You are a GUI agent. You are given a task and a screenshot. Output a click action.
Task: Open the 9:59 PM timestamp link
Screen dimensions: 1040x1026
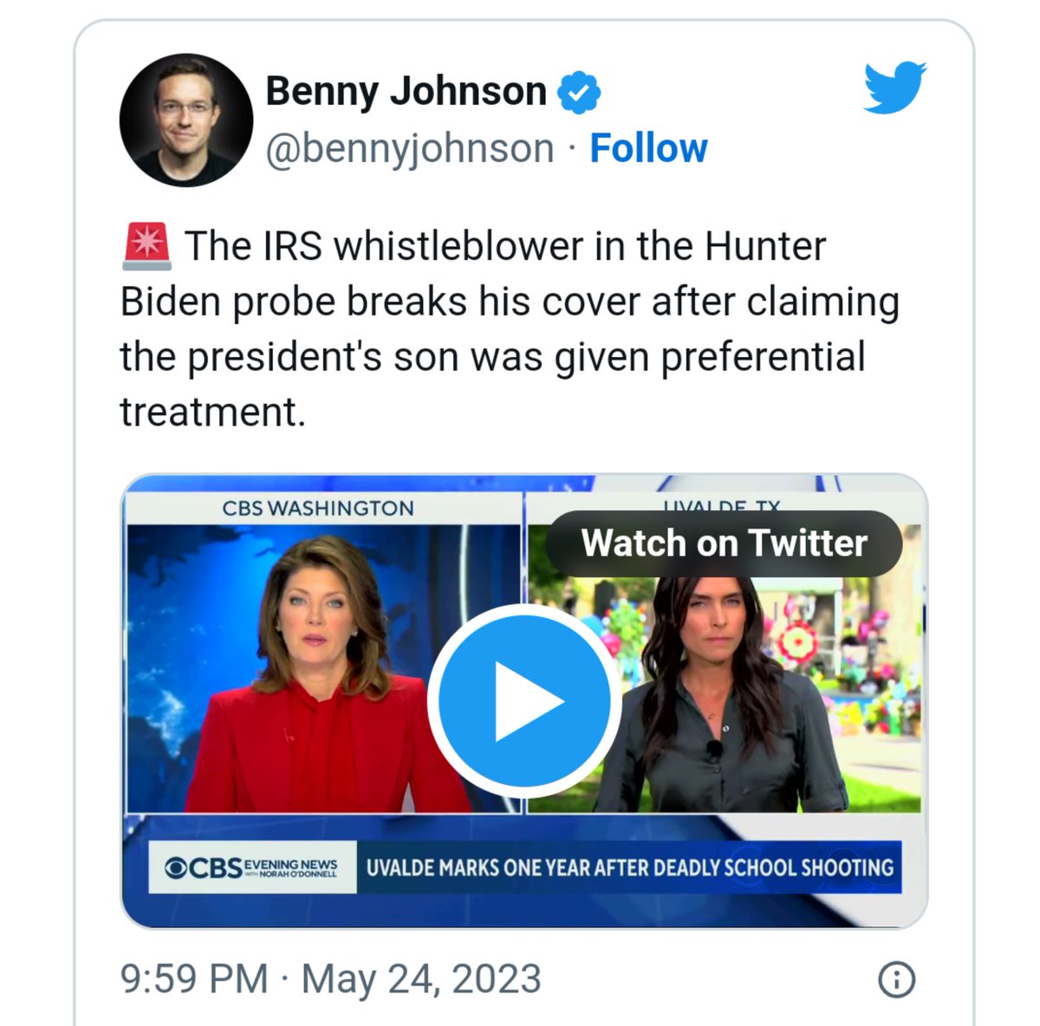point(194,979)
